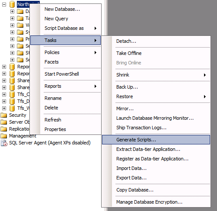Expand the folder starting with "Pr"
Image resolution: width=217 pixels, height=211 pixels.
click(12, 39)
